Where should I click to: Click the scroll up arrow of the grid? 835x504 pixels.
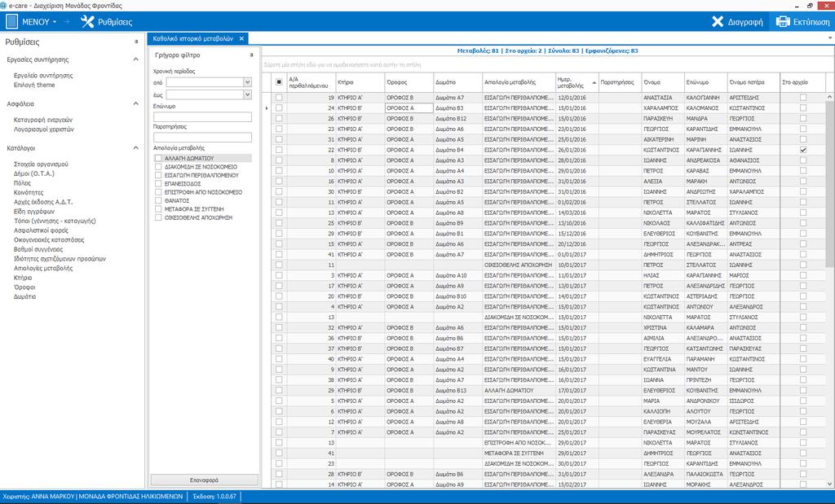(x=829, y=97)
